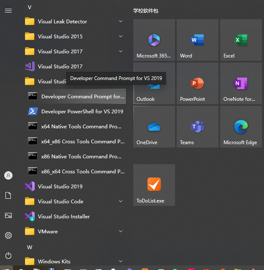Viewport: 264px width, 270px height.
Task: Expand the Visual Leak Detector folder
Action: click(x=120, y=22)
